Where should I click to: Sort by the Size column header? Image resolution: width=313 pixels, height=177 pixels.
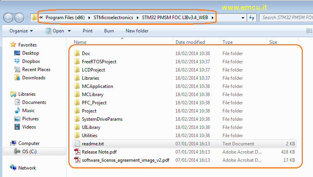pyautogui.click(x=273, y=42)
